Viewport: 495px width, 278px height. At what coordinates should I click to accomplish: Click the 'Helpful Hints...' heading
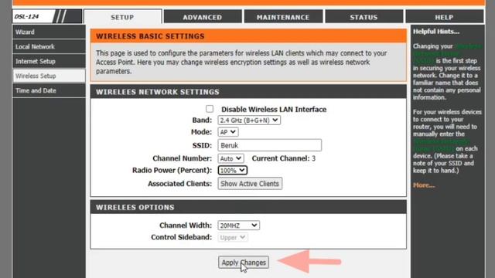pos(436,32)
